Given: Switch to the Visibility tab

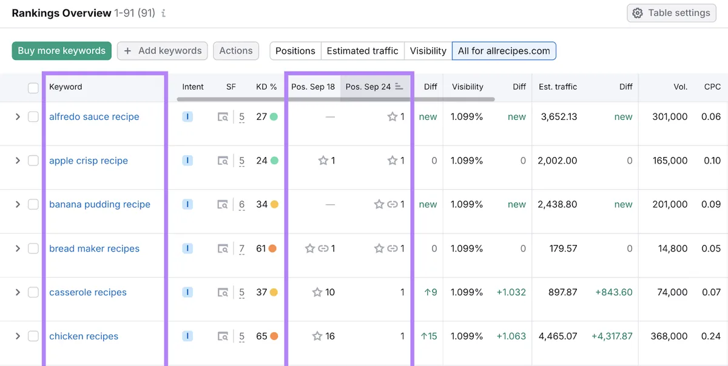Looking at the screenshot, I should [x=428, y=51].
